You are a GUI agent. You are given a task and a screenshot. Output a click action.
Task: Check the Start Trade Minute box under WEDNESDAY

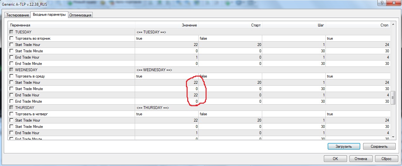point(12,89)
